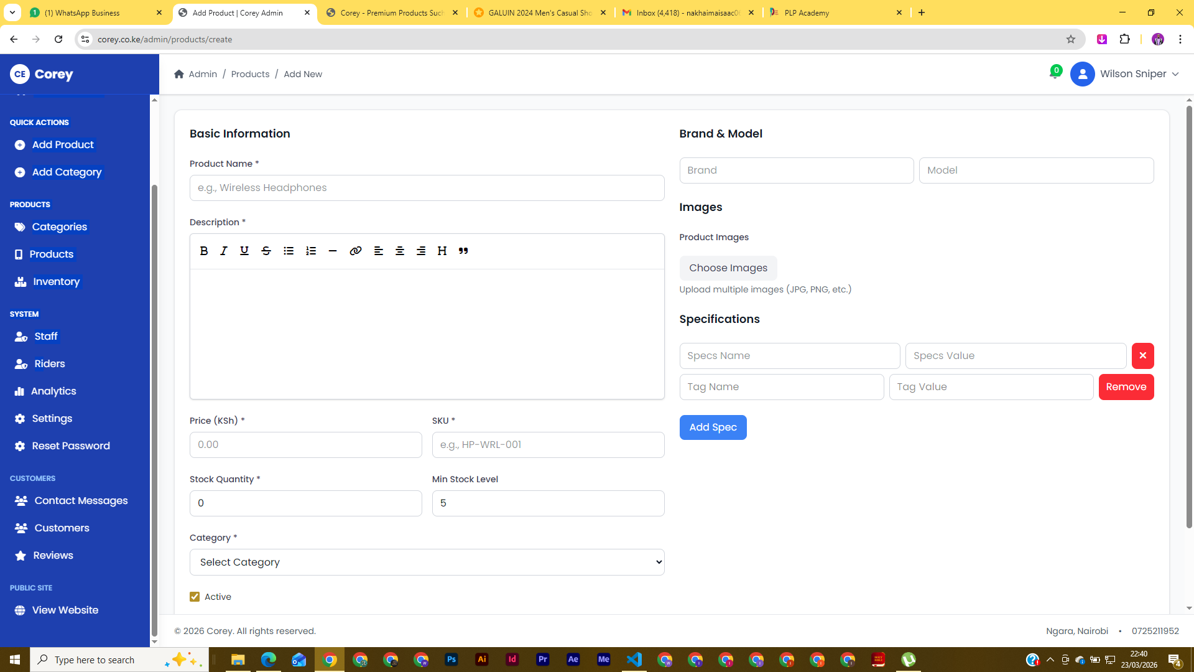
Task: Apply italic formatting in description toolbar
Action: [224, 251]
